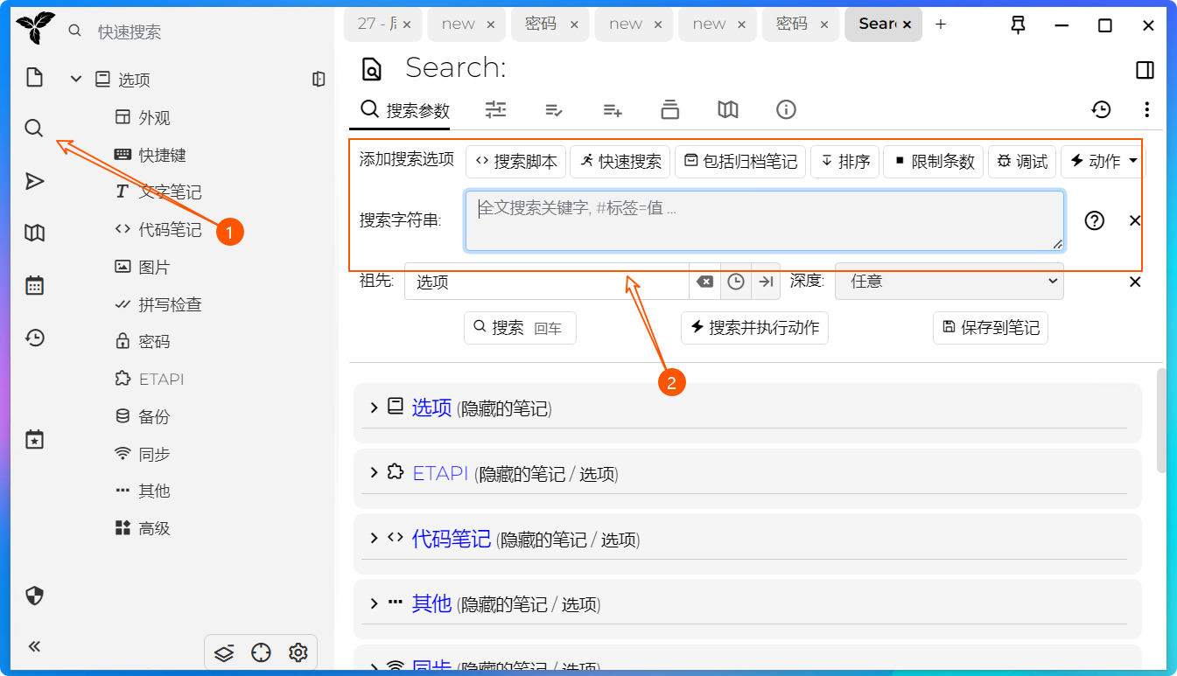Click the 排序 option button
This screenshot has width=1177, height=676.
(x=845, y=161)
